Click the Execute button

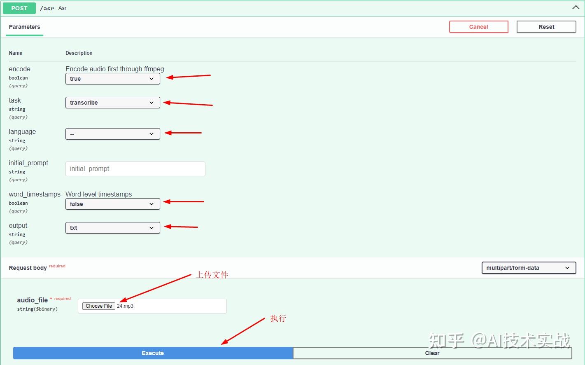[153, 353]
